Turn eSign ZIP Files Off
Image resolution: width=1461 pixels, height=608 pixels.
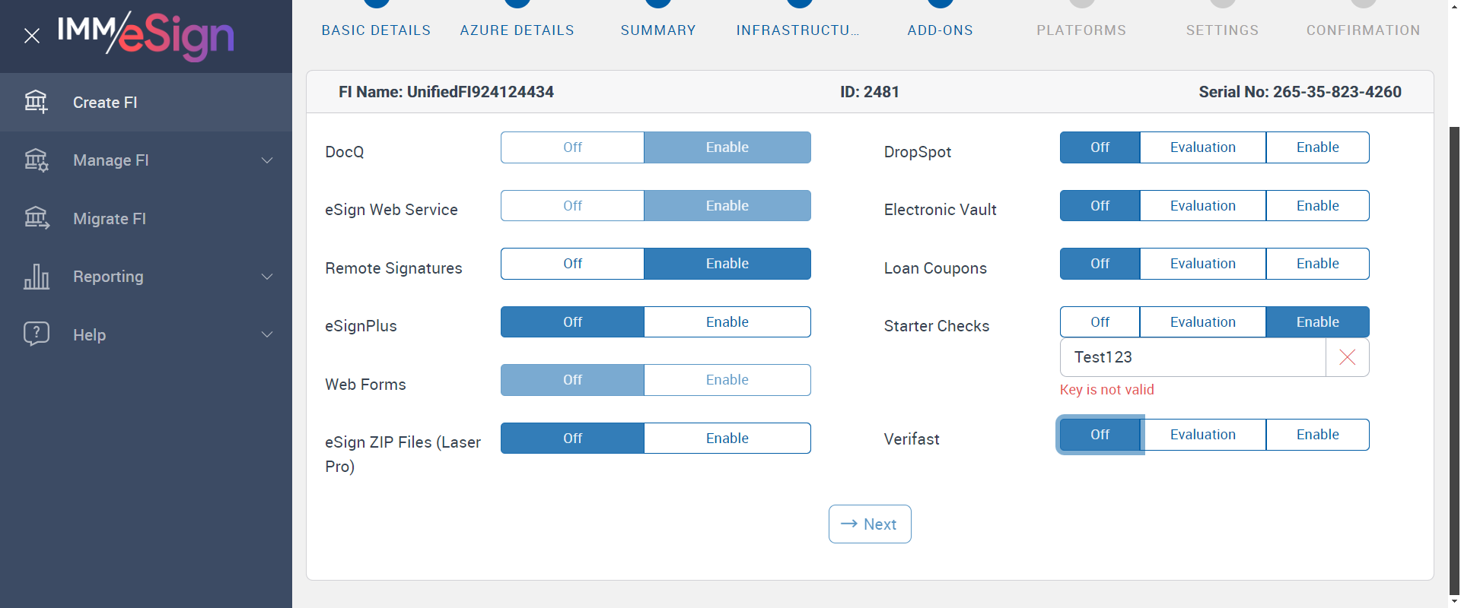[572, 439]
